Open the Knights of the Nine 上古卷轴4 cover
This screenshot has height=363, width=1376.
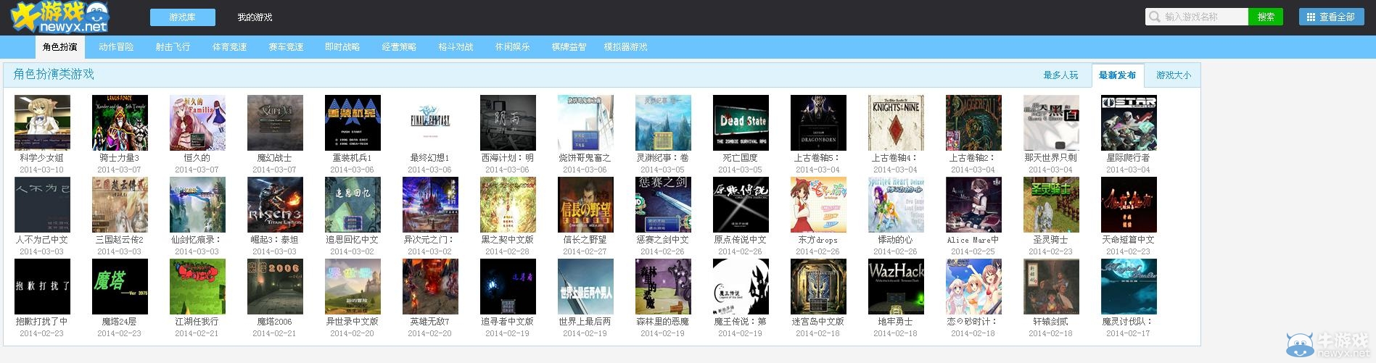pyautogui.click(x=896, y=122)
